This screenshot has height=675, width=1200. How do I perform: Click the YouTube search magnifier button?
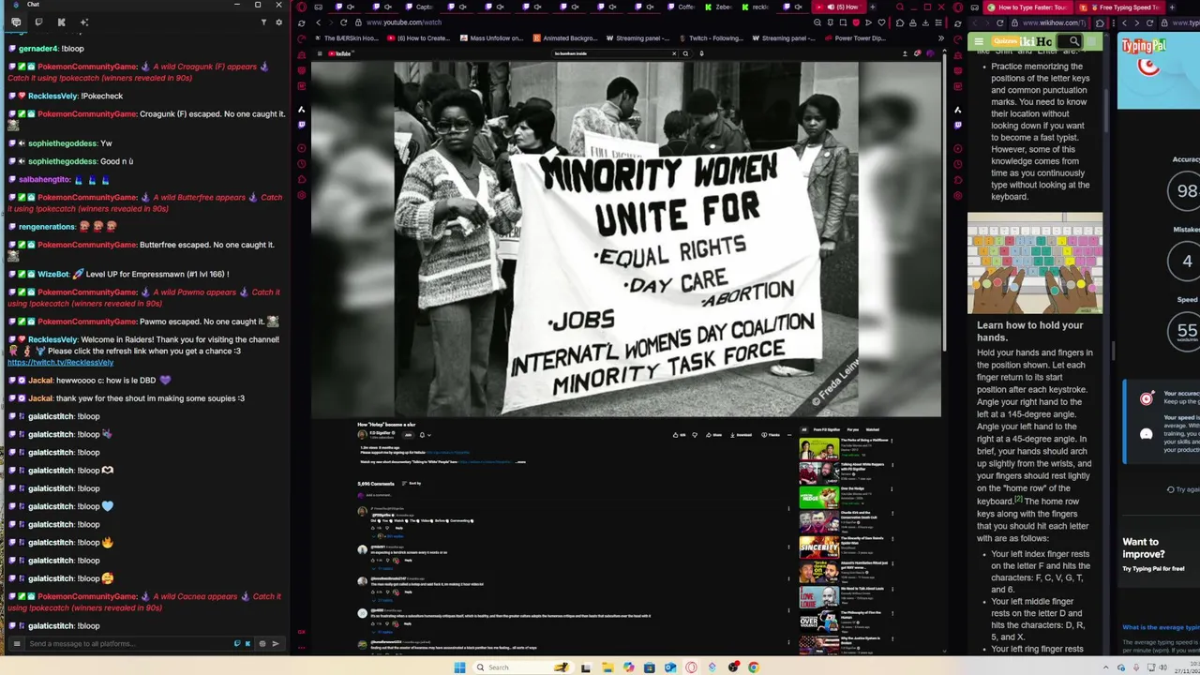685,53
